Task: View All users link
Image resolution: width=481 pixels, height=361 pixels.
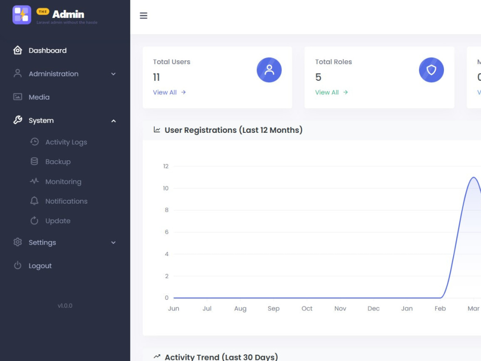Action: point(169,92)
